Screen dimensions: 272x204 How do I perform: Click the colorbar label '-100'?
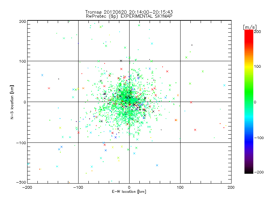(x=259, y=138)
